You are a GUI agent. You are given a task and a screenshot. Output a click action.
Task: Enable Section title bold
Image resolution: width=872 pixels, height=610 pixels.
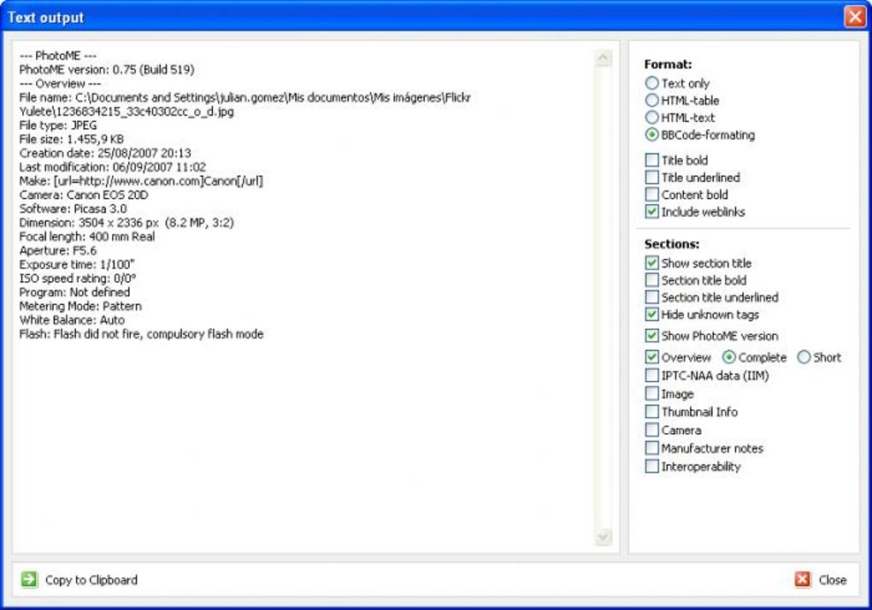click(651, 280)
